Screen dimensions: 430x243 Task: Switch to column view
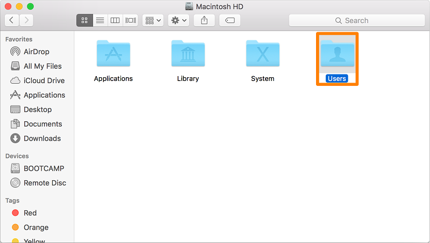(x=114, y=20)
